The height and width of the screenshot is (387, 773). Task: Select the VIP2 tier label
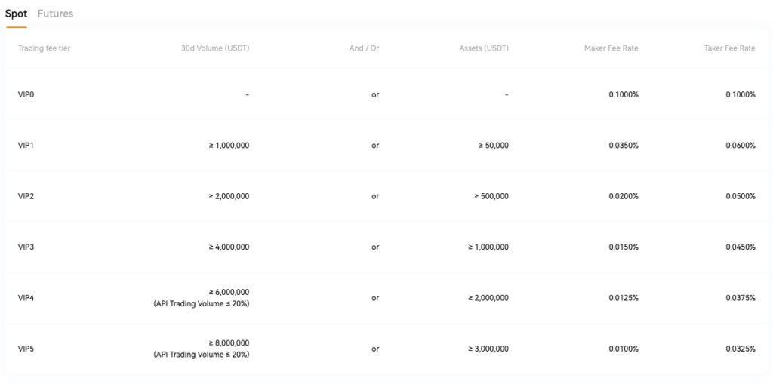pyautogui.click(x=26, y=196)
